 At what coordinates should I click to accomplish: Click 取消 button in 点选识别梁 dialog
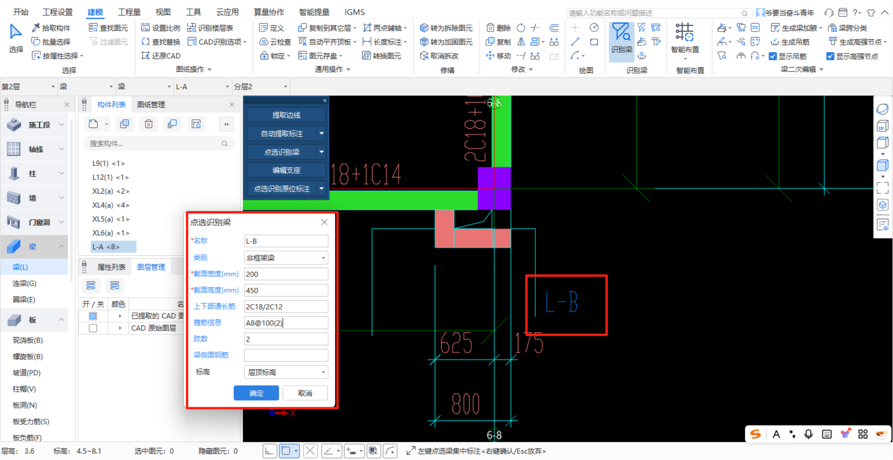click(x=305, y=393)
